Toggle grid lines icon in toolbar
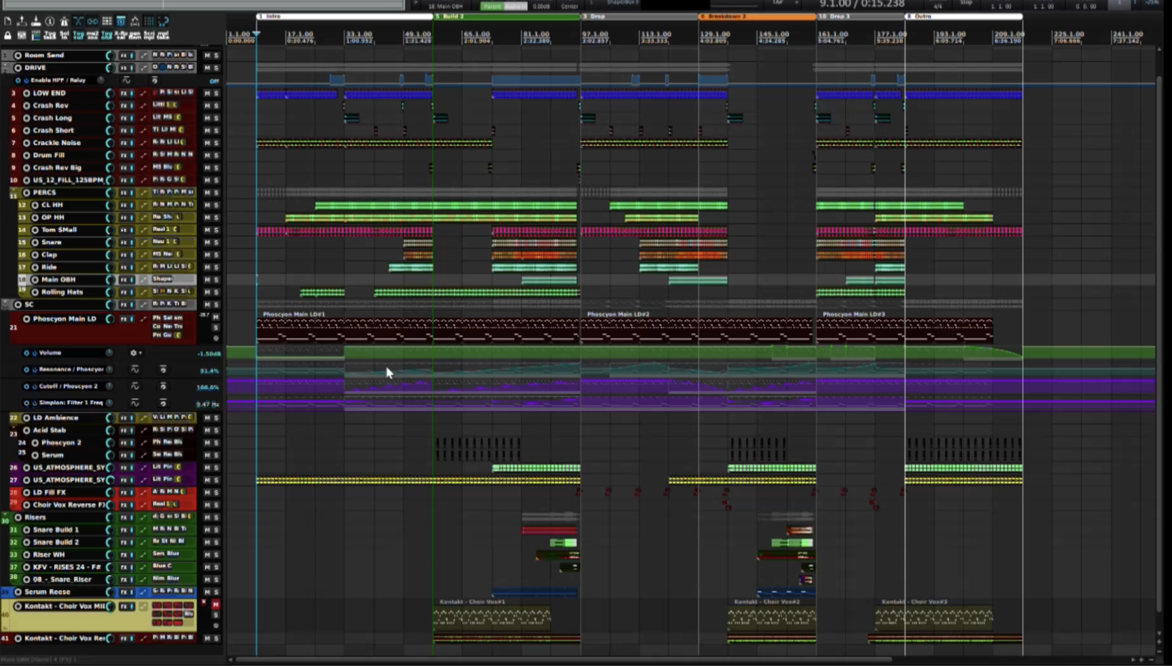 pos(149,21)
